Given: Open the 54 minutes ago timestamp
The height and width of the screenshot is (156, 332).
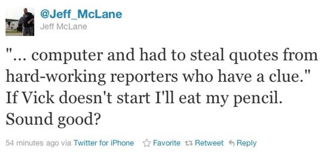Looking at the screenshot, I should click(x=32, y=143).
